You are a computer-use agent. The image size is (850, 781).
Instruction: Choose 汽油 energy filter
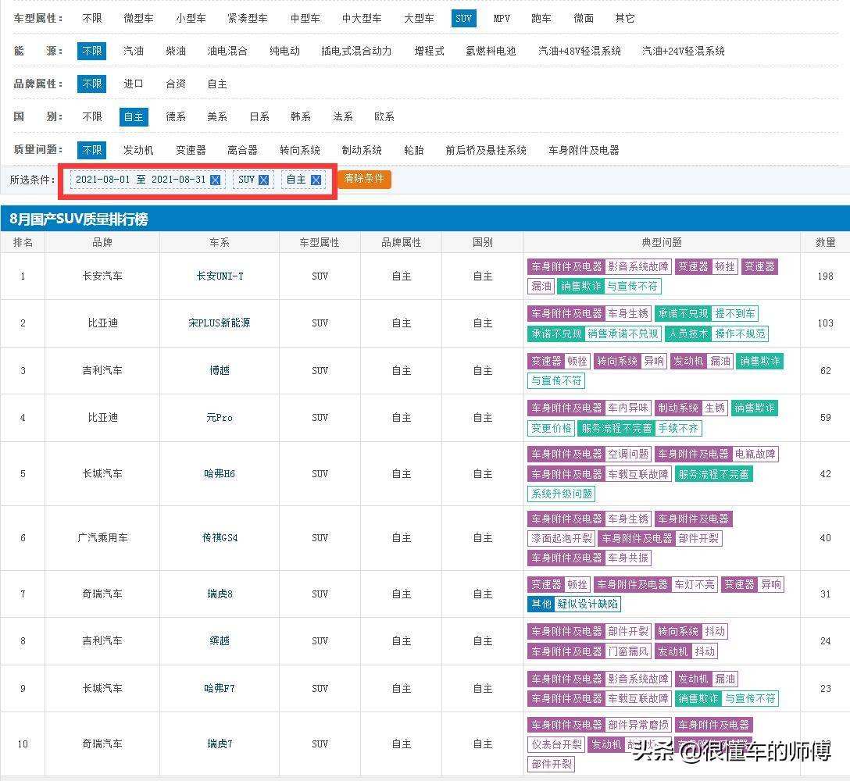(x=134, y=51)
